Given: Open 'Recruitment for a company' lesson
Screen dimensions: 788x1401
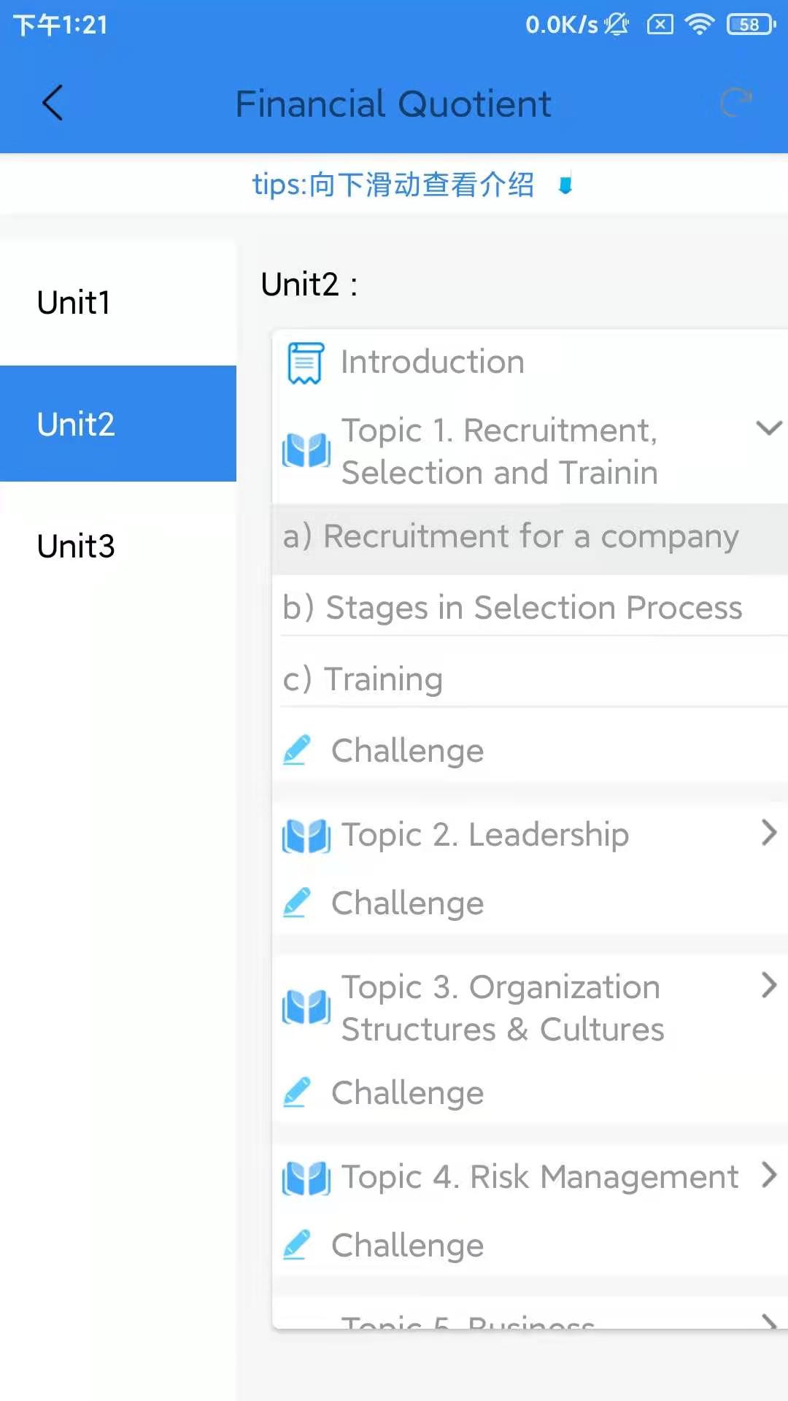Looking at the screenshot, I should click(x=511, y=537).
